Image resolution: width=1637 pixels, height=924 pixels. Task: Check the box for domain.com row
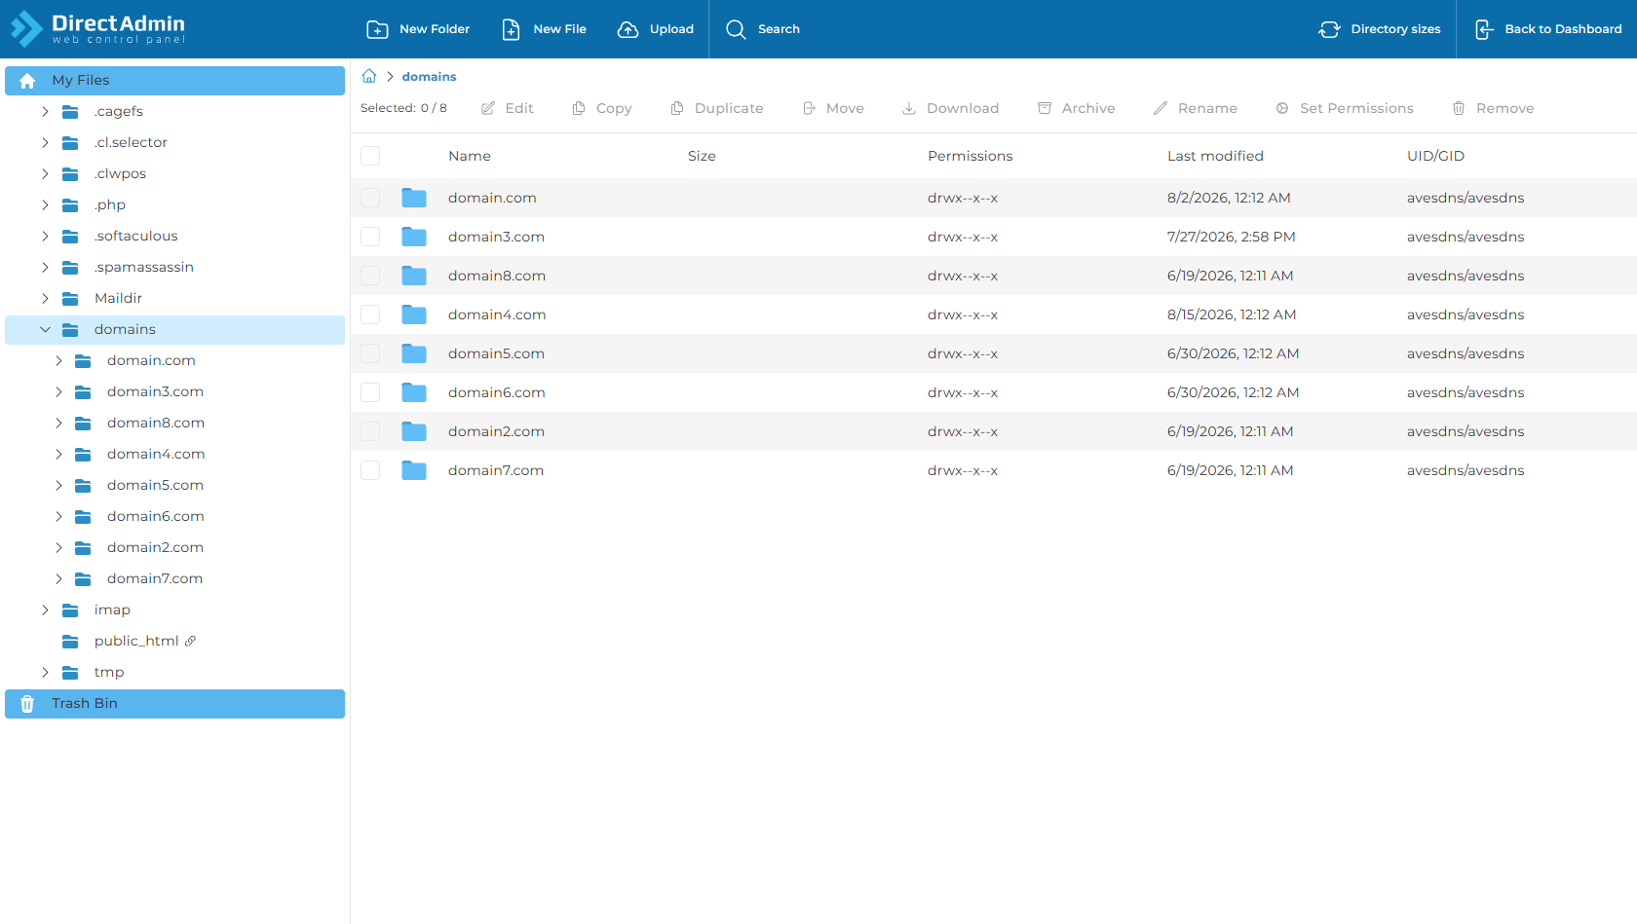370,198
